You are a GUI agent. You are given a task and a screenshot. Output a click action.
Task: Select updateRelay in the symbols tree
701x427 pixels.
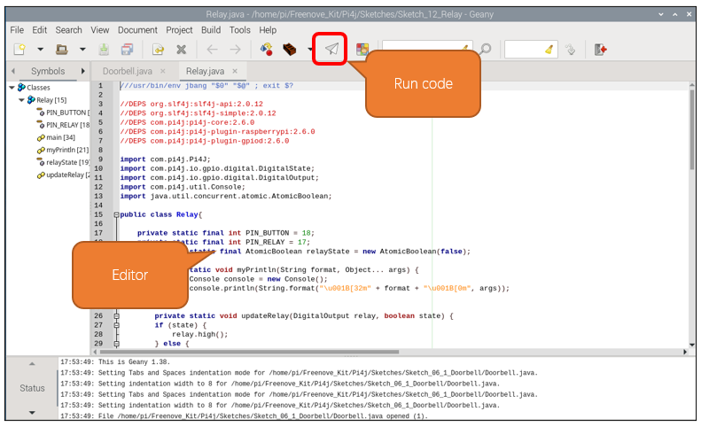[67, 175]
